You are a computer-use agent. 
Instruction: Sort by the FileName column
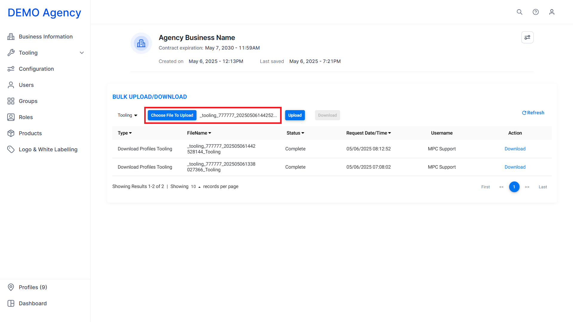[x=199, y=133]
